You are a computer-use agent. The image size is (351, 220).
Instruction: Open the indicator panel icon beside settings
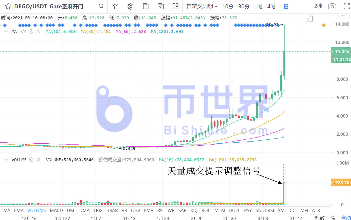coord(146,7)
